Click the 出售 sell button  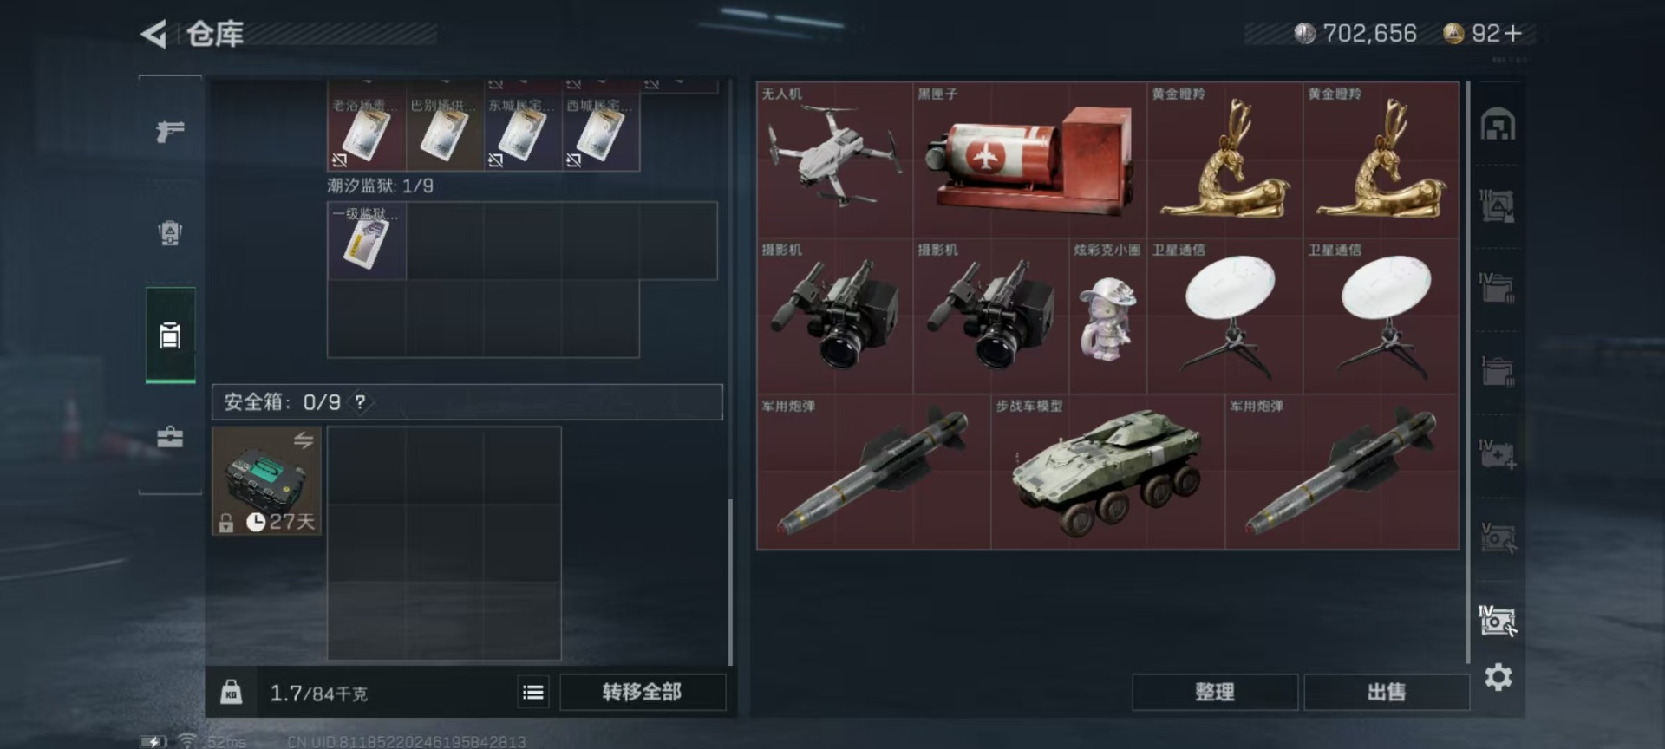click(x=1386, y=692)
